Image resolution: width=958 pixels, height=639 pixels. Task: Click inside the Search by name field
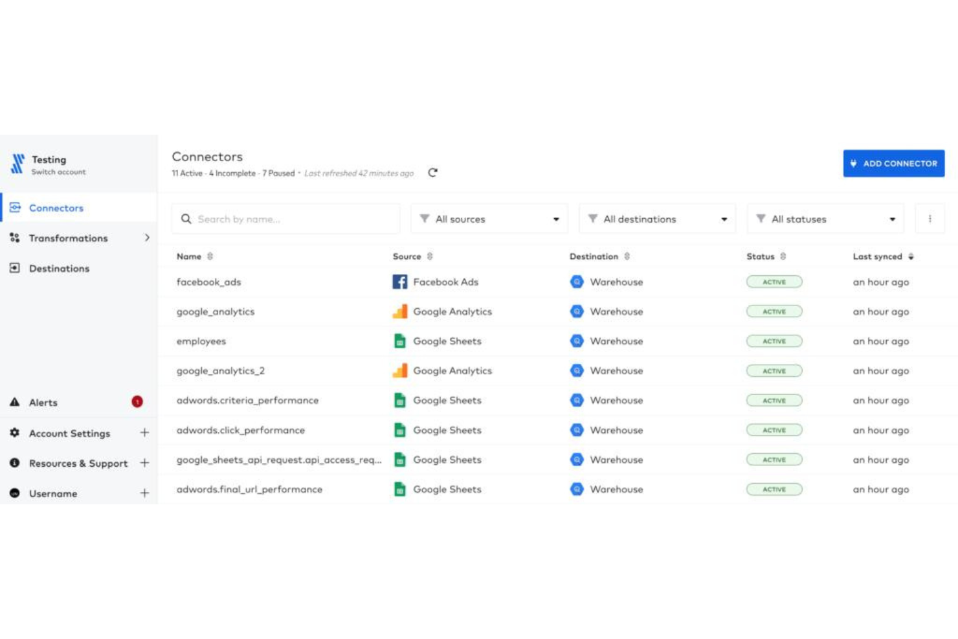[285, 219]
